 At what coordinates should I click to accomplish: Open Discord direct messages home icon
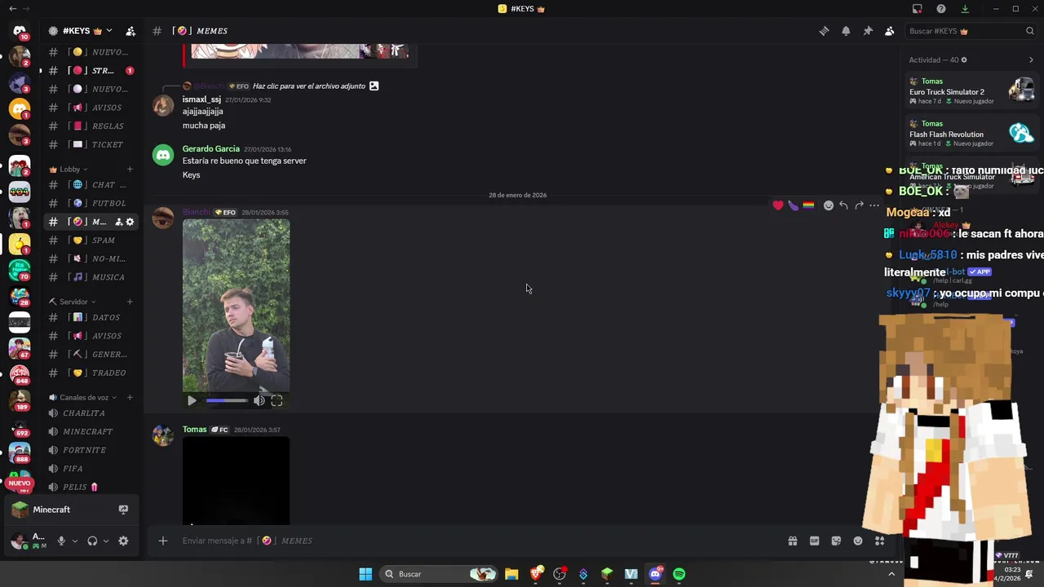coord(20,31)
